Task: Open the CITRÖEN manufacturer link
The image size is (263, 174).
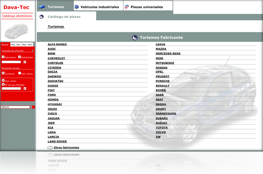Action: pyautogui.click(x=54, y=68)
